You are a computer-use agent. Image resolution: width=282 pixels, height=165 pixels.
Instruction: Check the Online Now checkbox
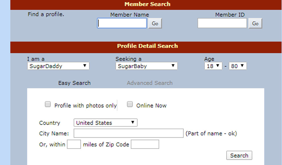[130, 104]
